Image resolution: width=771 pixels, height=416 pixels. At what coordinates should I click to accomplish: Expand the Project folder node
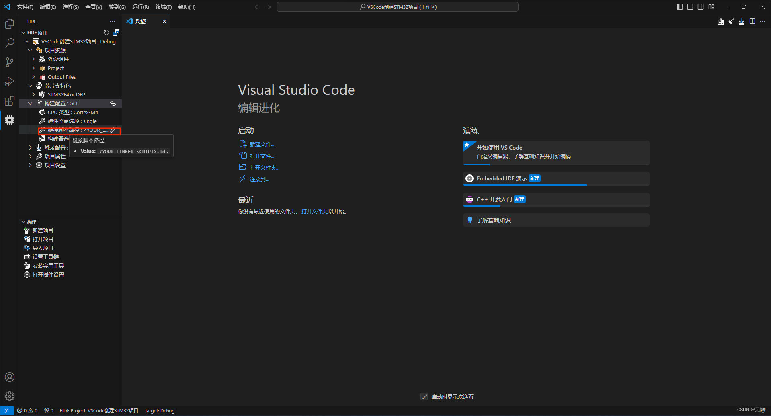[33, 68]
